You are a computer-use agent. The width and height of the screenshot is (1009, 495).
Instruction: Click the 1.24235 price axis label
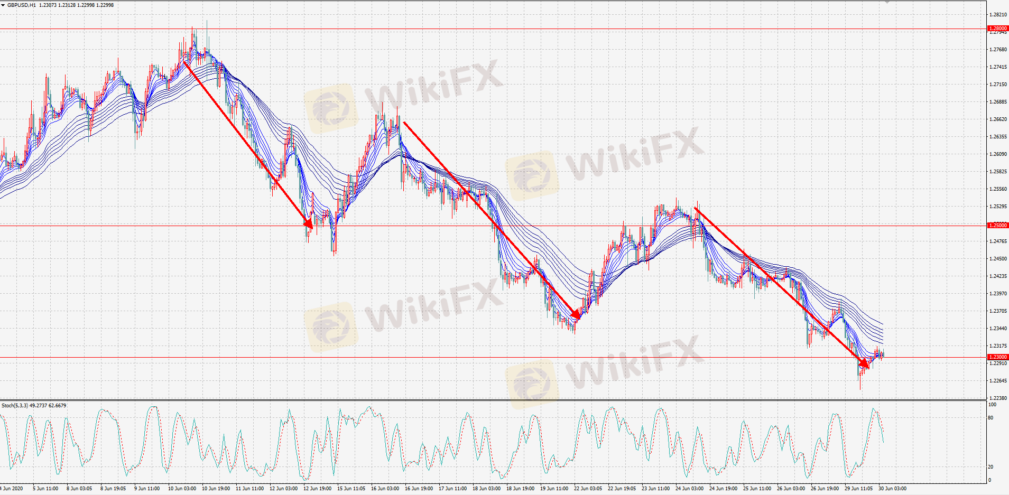pyautogui.click(x=997, y=276)
